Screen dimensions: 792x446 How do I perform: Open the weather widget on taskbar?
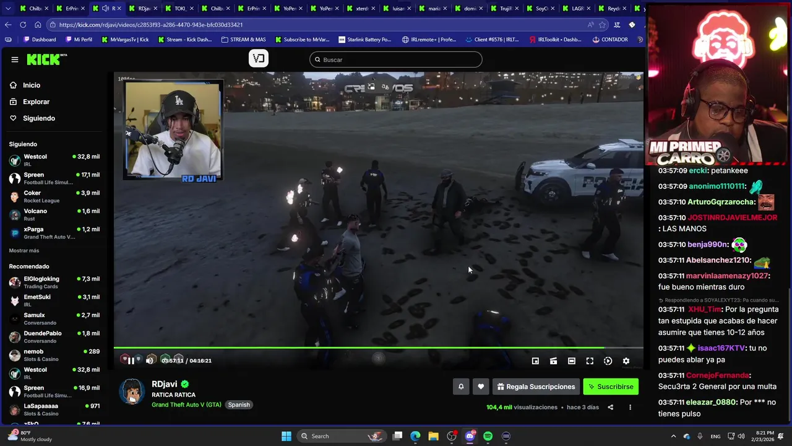pyautogui.click(x=31, y=436)
